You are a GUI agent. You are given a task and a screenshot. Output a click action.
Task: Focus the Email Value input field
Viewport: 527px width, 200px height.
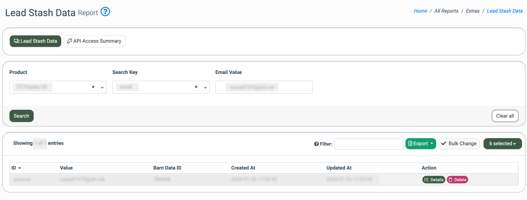pyautogui.click(x=263, y=87)
